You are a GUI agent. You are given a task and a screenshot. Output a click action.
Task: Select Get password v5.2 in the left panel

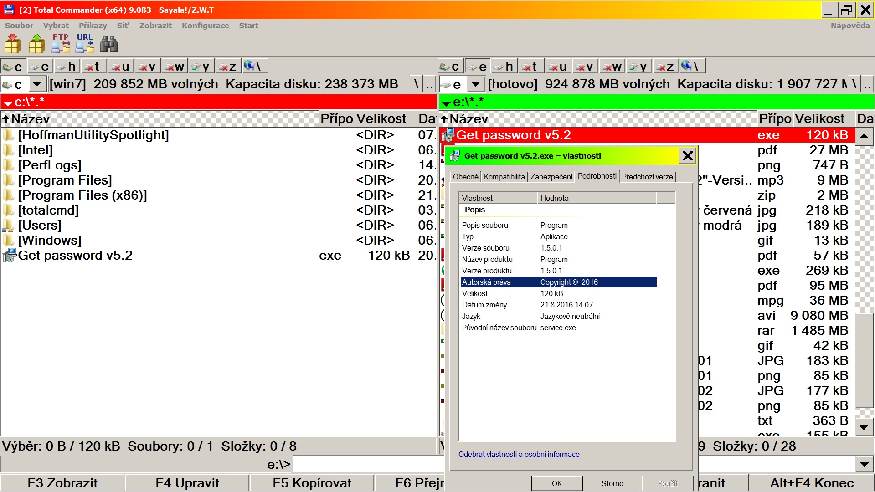pos(75,256)
